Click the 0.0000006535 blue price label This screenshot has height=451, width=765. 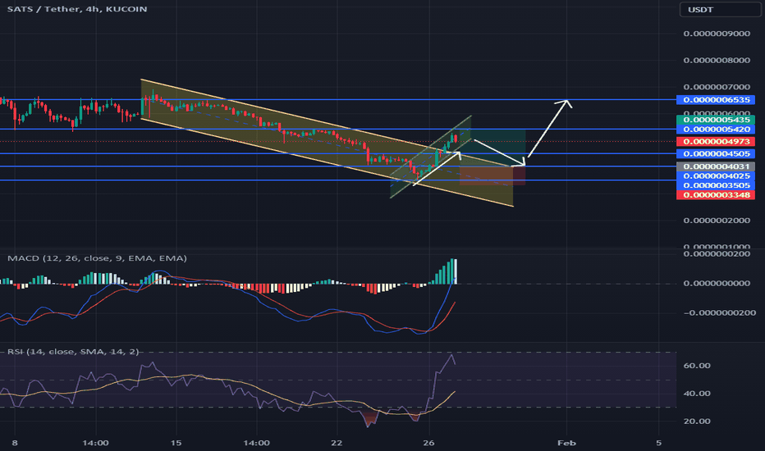[716, 100]
